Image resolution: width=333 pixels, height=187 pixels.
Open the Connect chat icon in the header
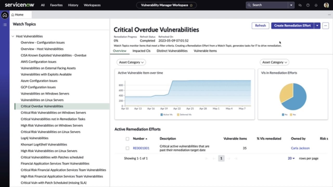[x=299, y=5]
